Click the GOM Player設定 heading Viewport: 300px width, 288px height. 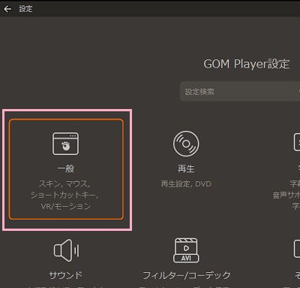[247, 64]
